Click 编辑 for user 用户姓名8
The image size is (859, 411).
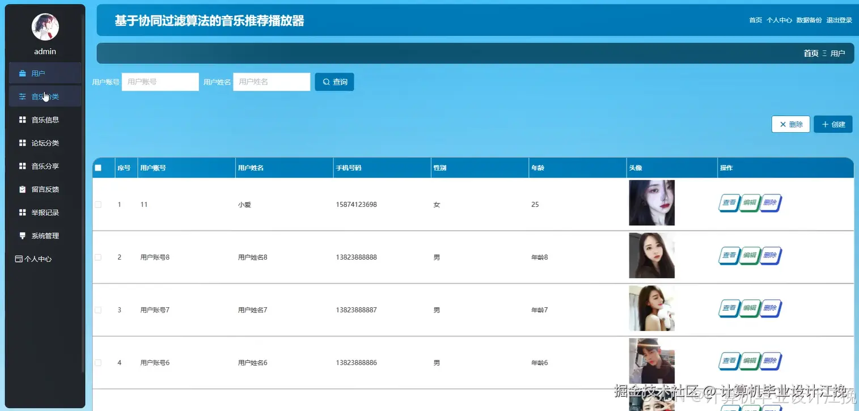749,255
